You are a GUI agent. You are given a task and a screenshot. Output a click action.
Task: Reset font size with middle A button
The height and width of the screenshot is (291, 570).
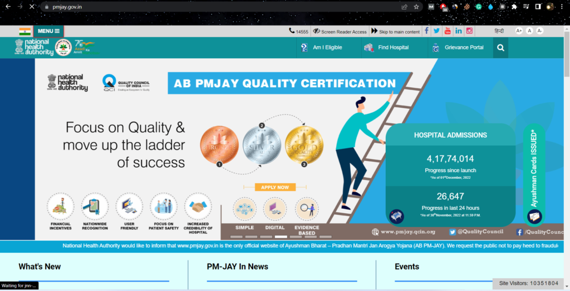coord(529,31)
